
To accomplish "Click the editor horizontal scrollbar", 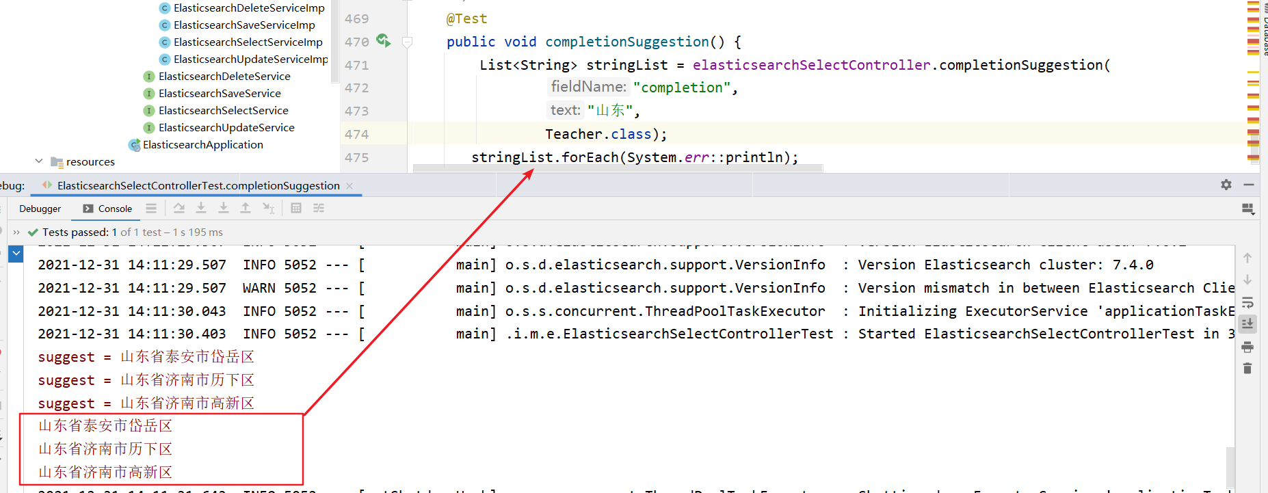I will tap(618, 168).
